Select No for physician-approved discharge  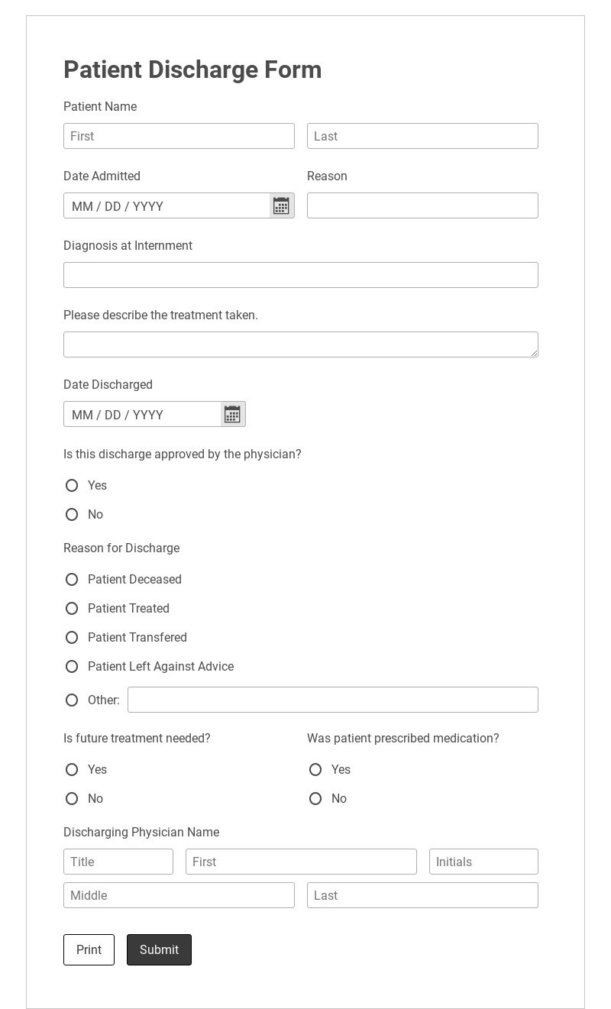72,515
